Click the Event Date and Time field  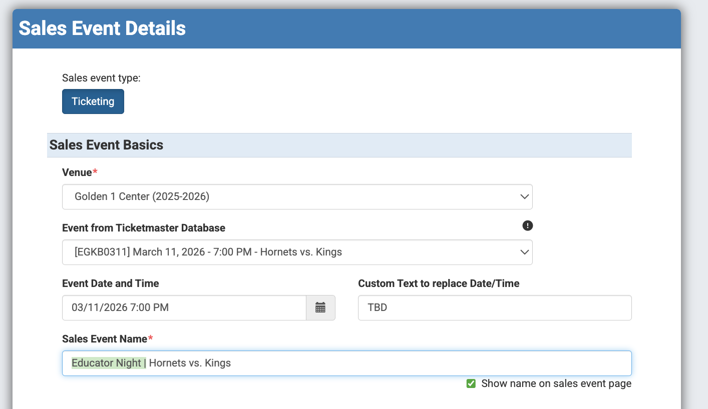pyautogui.click(x=184, y=307)
